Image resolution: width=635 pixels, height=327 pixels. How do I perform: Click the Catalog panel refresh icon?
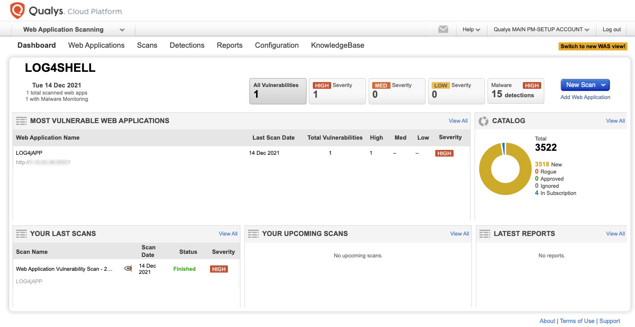click(483, 121)
